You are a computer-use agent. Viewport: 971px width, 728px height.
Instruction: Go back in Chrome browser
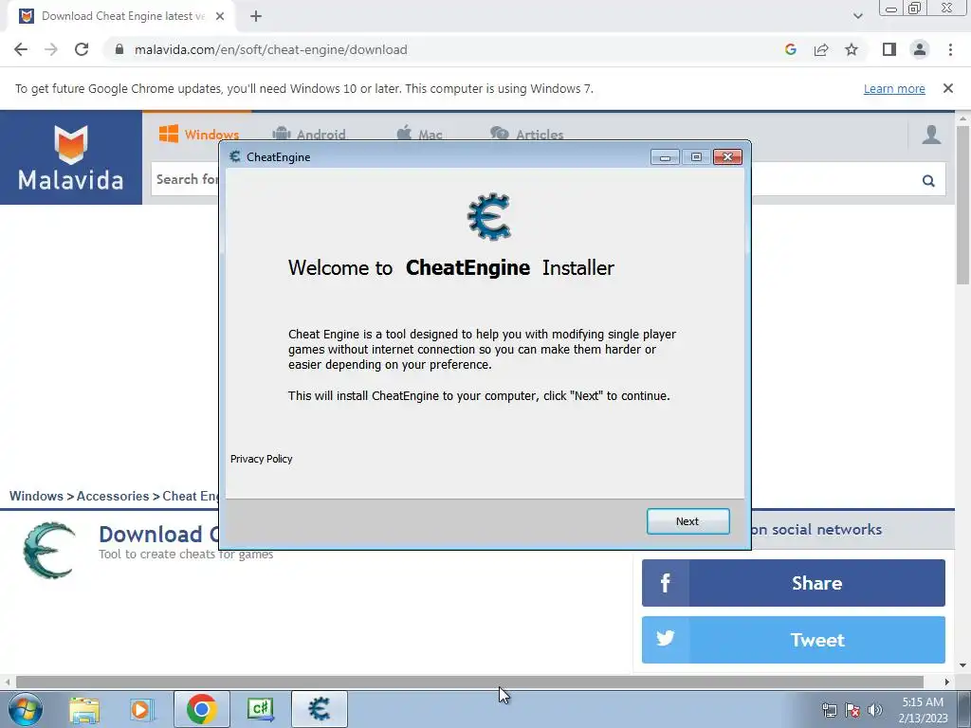point(21,49)
